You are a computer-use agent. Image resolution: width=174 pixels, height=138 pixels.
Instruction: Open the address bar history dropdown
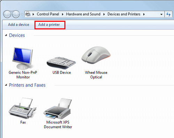161,15
